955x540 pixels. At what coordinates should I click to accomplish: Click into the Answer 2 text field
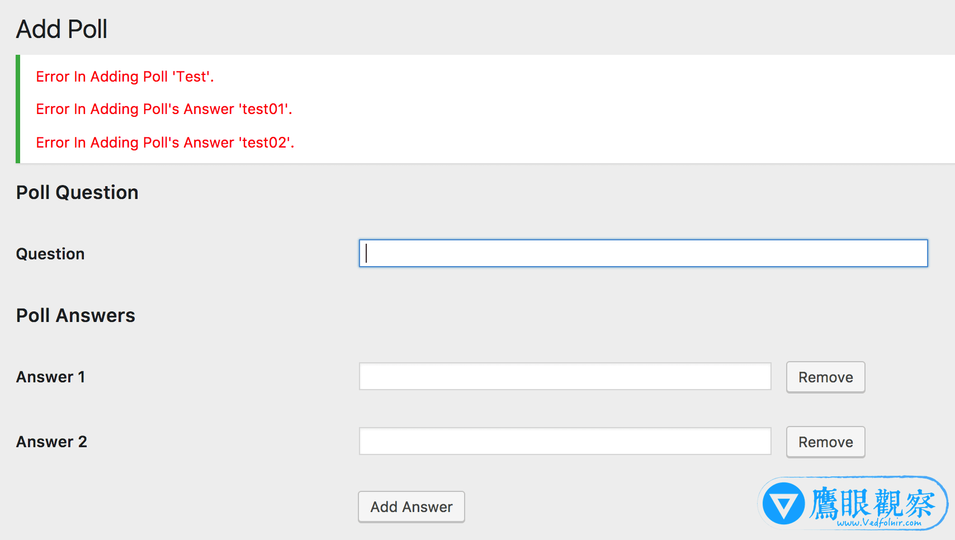[x=565, y=441]
